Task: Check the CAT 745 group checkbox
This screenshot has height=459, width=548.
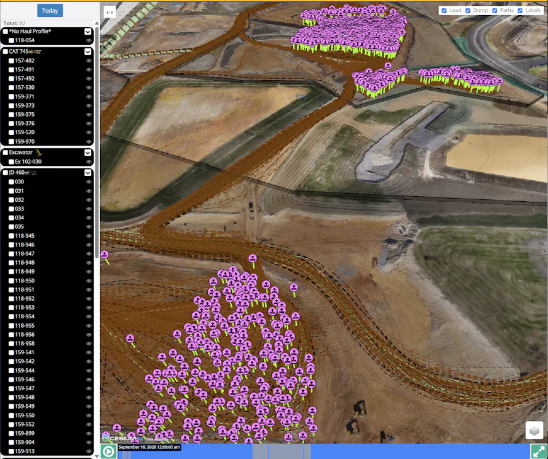Action: click(6, 52)
